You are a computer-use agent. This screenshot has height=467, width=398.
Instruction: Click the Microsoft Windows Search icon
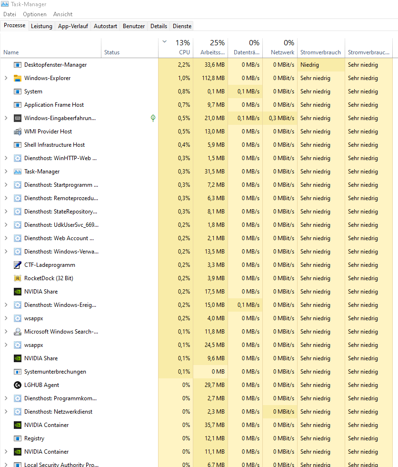[x=18, y=332]
